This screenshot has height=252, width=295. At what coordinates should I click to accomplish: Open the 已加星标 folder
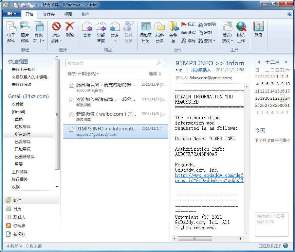tap(23, 149)
